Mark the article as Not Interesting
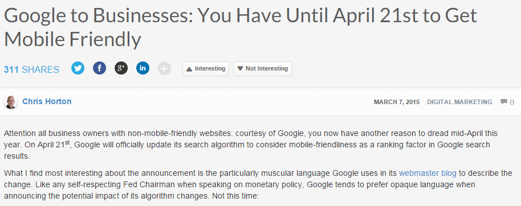This screenshot has height=206, width=521. (x=262, y=69)
